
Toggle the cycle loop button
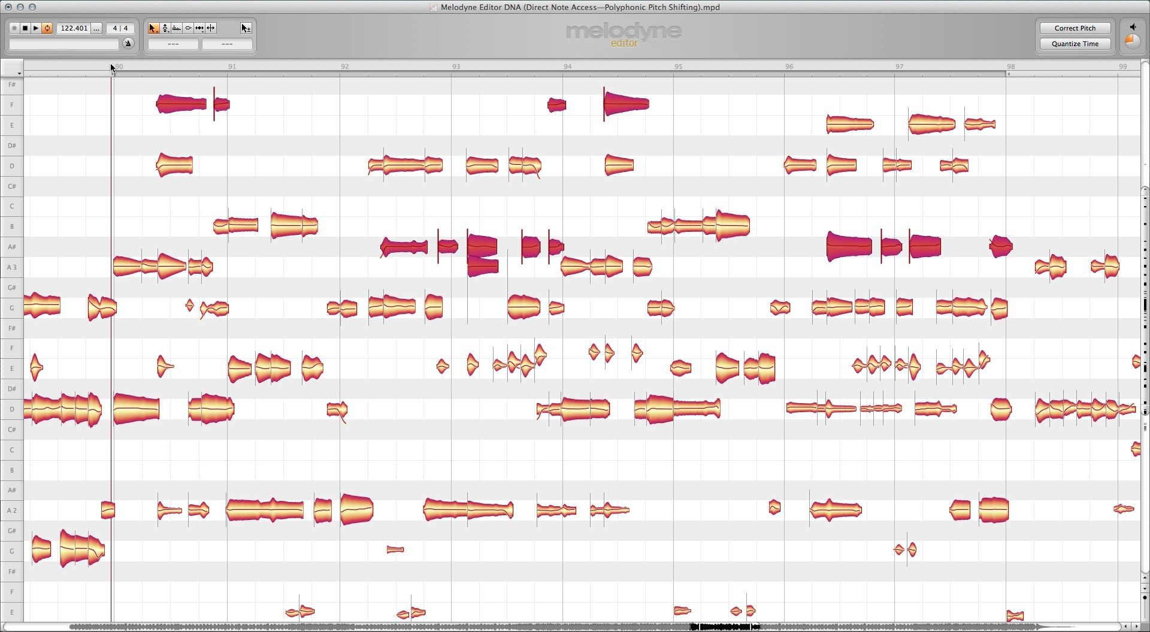click(x=47, y=28)
